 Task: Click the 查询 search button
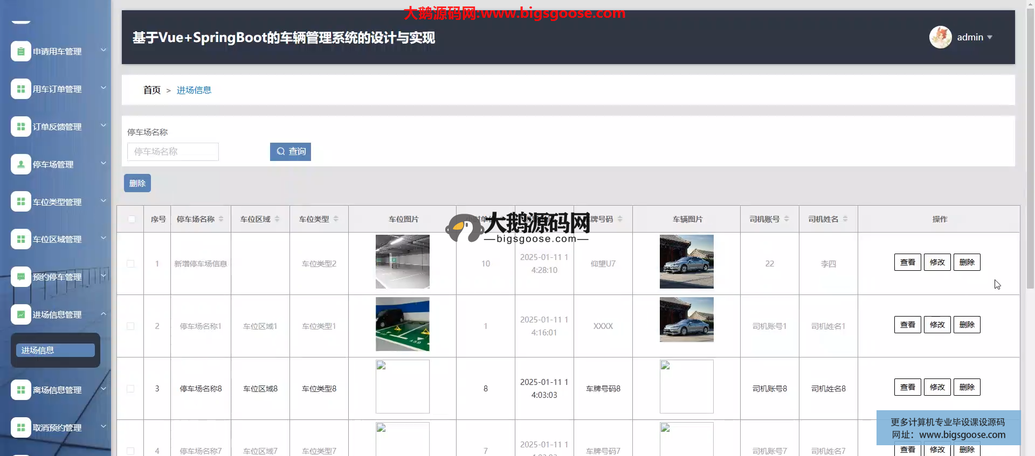[x=291, y=152]
